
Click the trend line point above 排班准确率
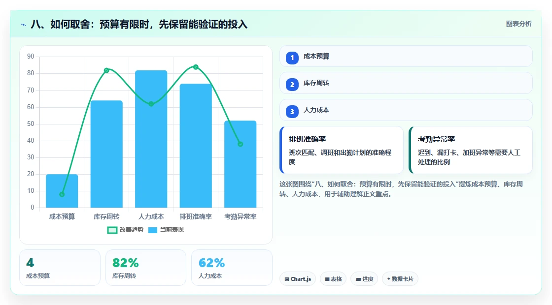pos(196,67)
